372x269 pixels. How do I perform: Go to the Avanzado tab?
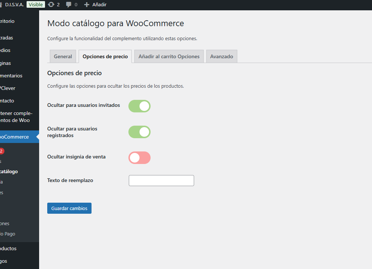[221, 56]
